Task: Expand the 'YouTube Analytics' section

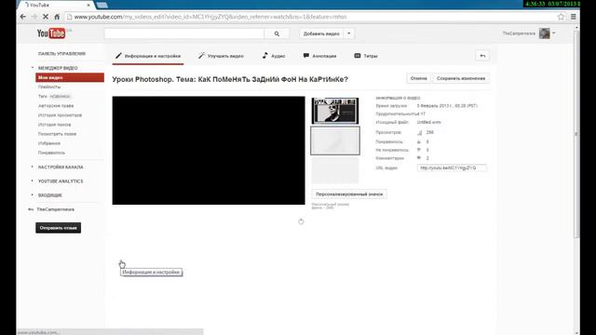Action: click(33, 181)
